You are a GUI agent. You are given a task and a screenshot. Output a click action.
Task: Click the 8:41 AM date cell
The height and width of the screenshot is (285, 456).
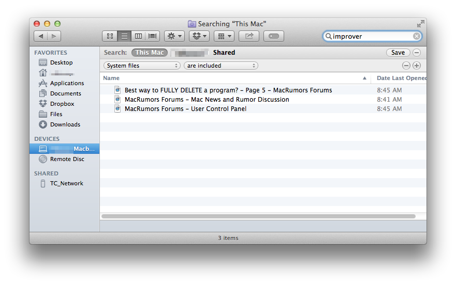click(x=389, y=100)
